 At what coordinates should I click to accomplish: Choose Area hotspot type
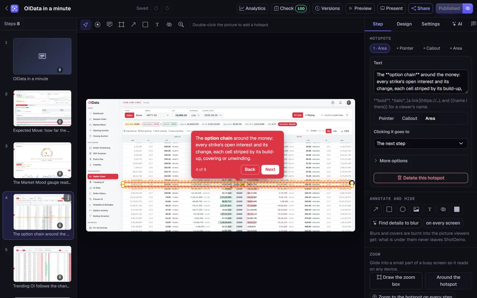point(430,118)
